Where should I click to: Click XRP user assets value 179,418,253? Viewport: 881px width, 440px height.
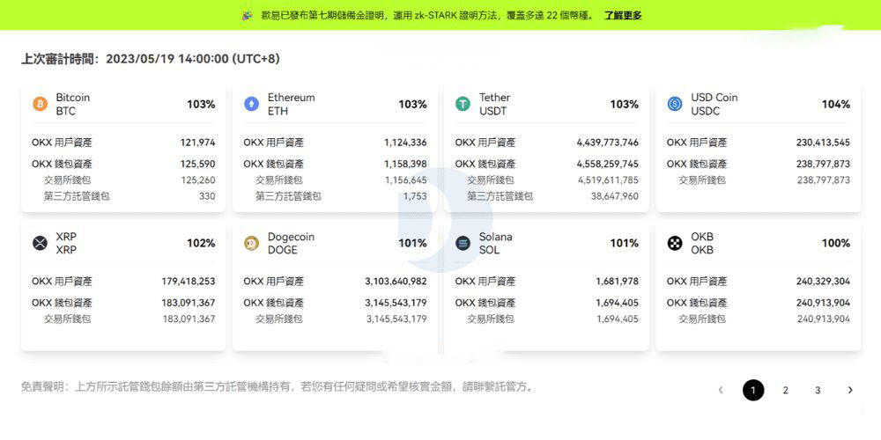[x=189, y=282]
